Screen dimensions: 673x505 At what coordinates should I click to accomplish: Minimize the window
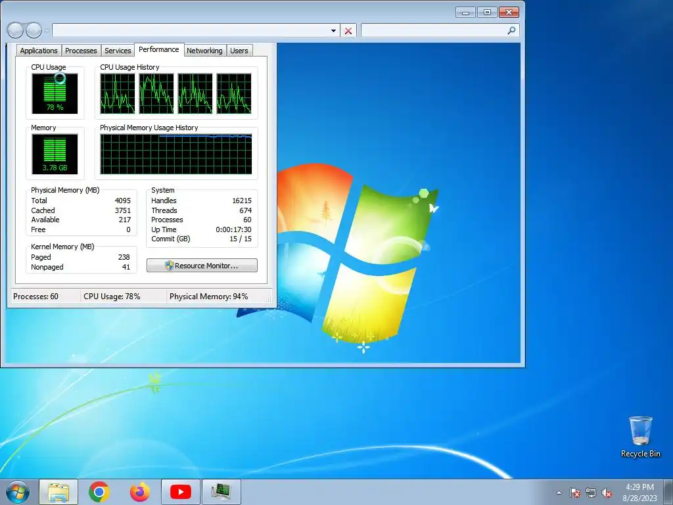(466, 12)
